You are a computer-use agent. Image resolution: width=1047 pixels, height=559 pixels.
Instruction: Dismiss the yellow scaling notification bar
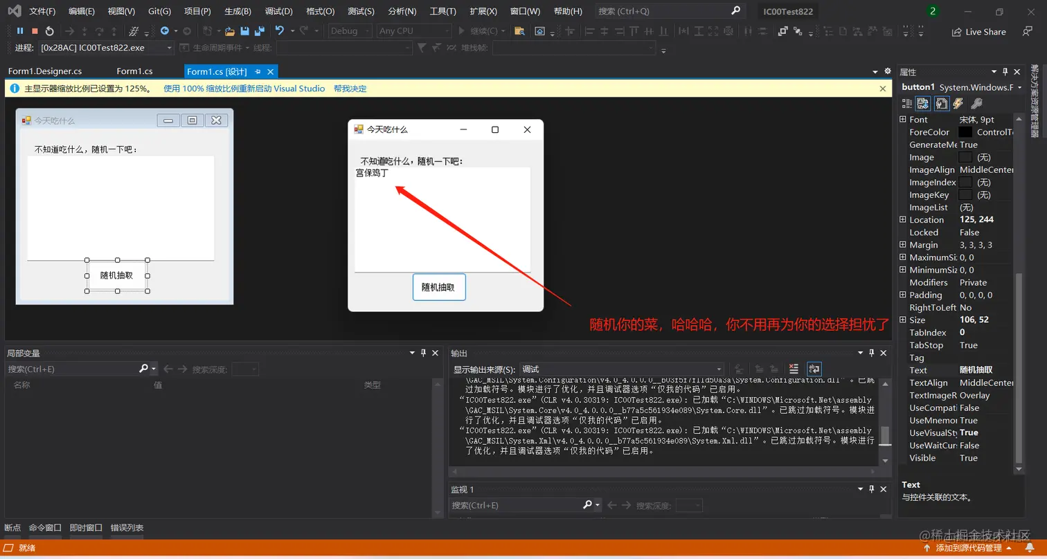pyautogui.click(x=883, y=89)
